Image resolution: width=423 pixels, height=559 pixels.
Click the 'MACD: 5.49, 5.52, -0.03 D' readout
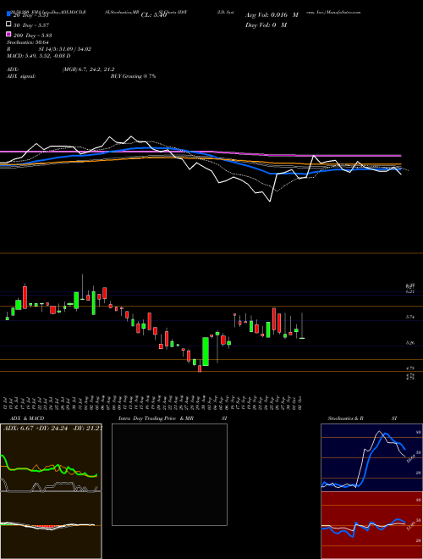(38, 56)
